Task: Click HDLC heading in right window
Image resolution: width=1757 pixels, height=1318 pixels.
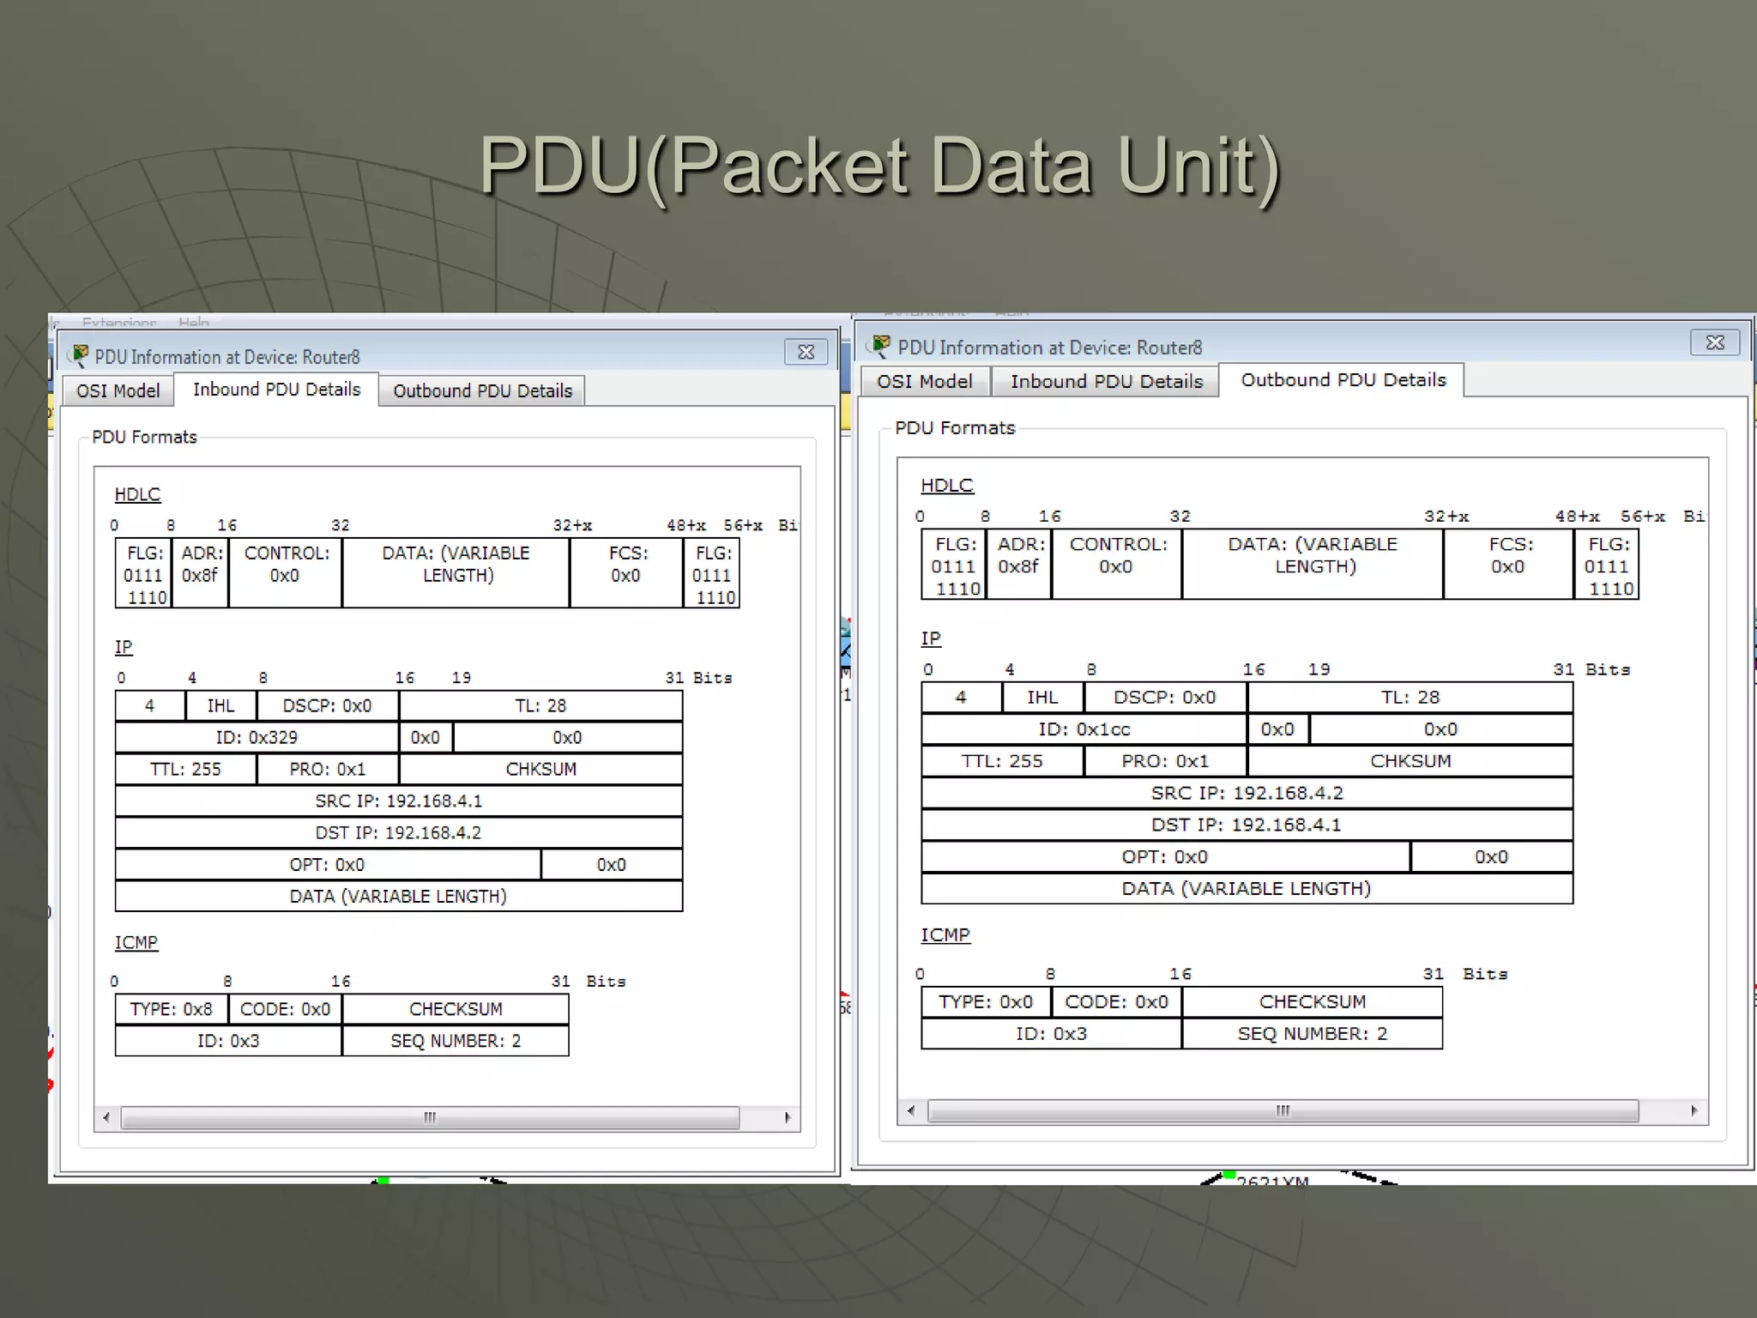Action: click(x=947, y=485)
